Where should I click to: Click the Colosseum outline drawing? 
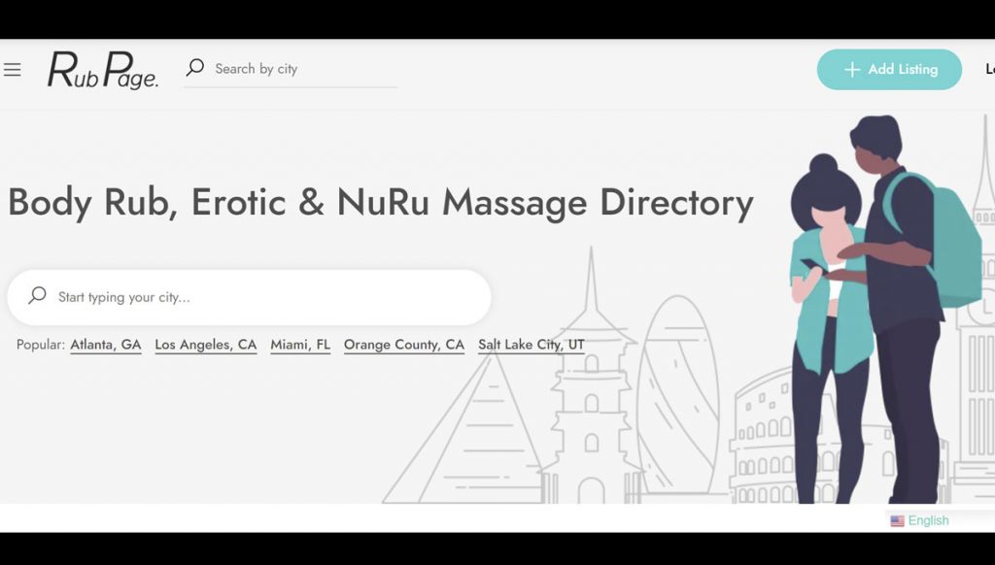click(768, 437)
